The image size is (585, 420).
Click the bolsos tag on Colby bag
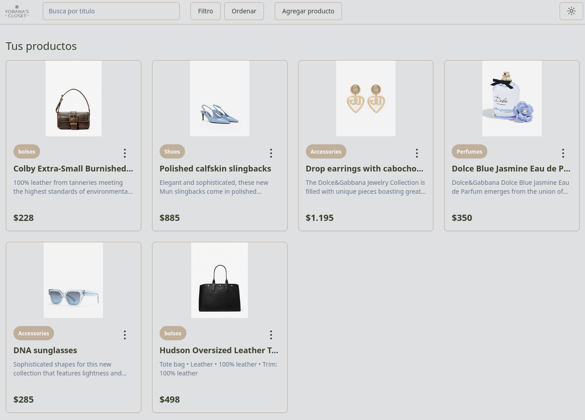[x=27, y=151]
